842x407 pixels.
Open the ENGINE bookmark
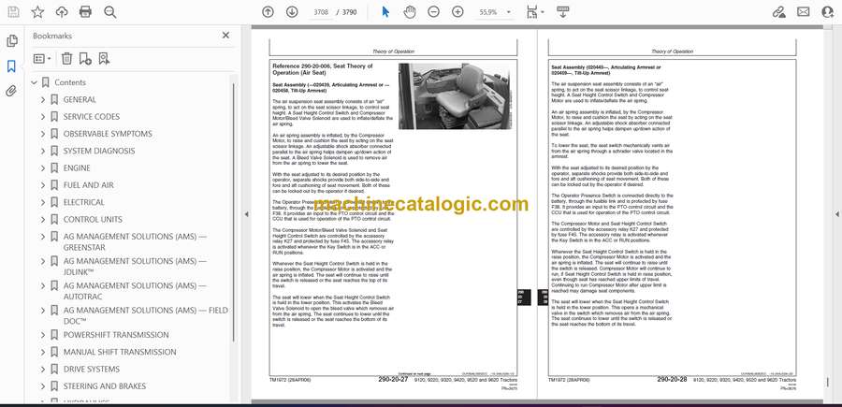click(x=77, y=168)
